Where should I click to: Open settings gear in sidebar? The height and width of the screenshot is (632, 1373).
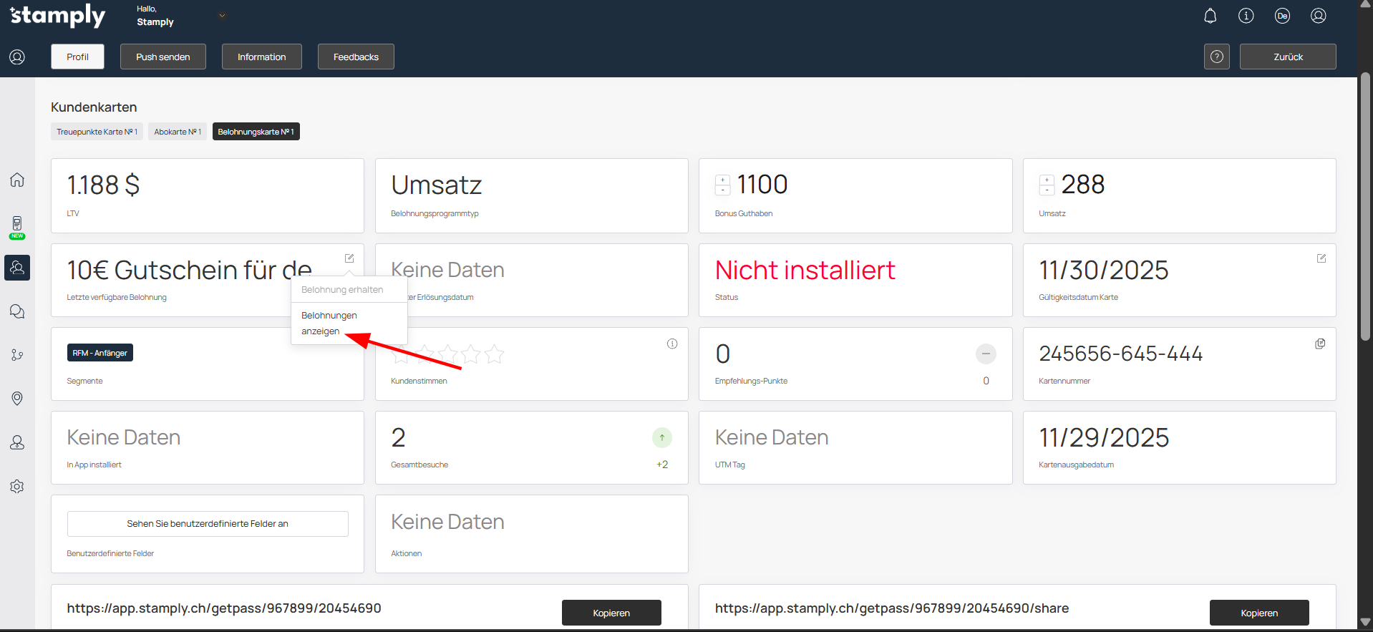pos(17,486)
